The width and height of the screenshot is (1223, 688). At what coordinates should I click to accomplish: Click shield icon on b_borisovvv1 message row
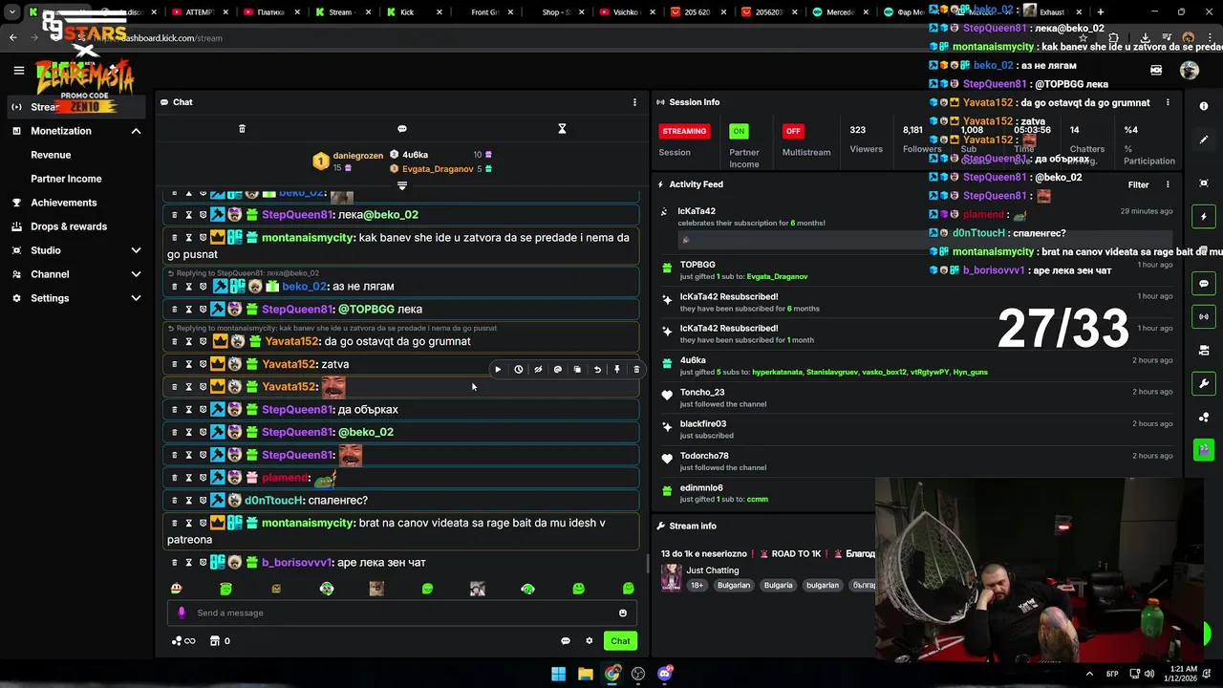[203, 563]
